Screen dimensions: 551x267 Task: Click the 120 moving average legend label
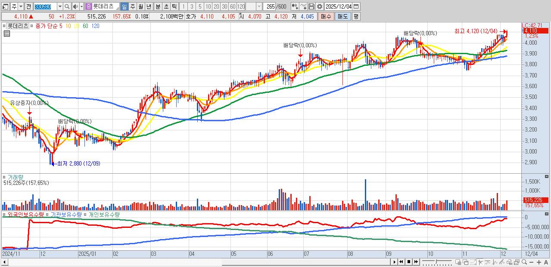(96, 26)
